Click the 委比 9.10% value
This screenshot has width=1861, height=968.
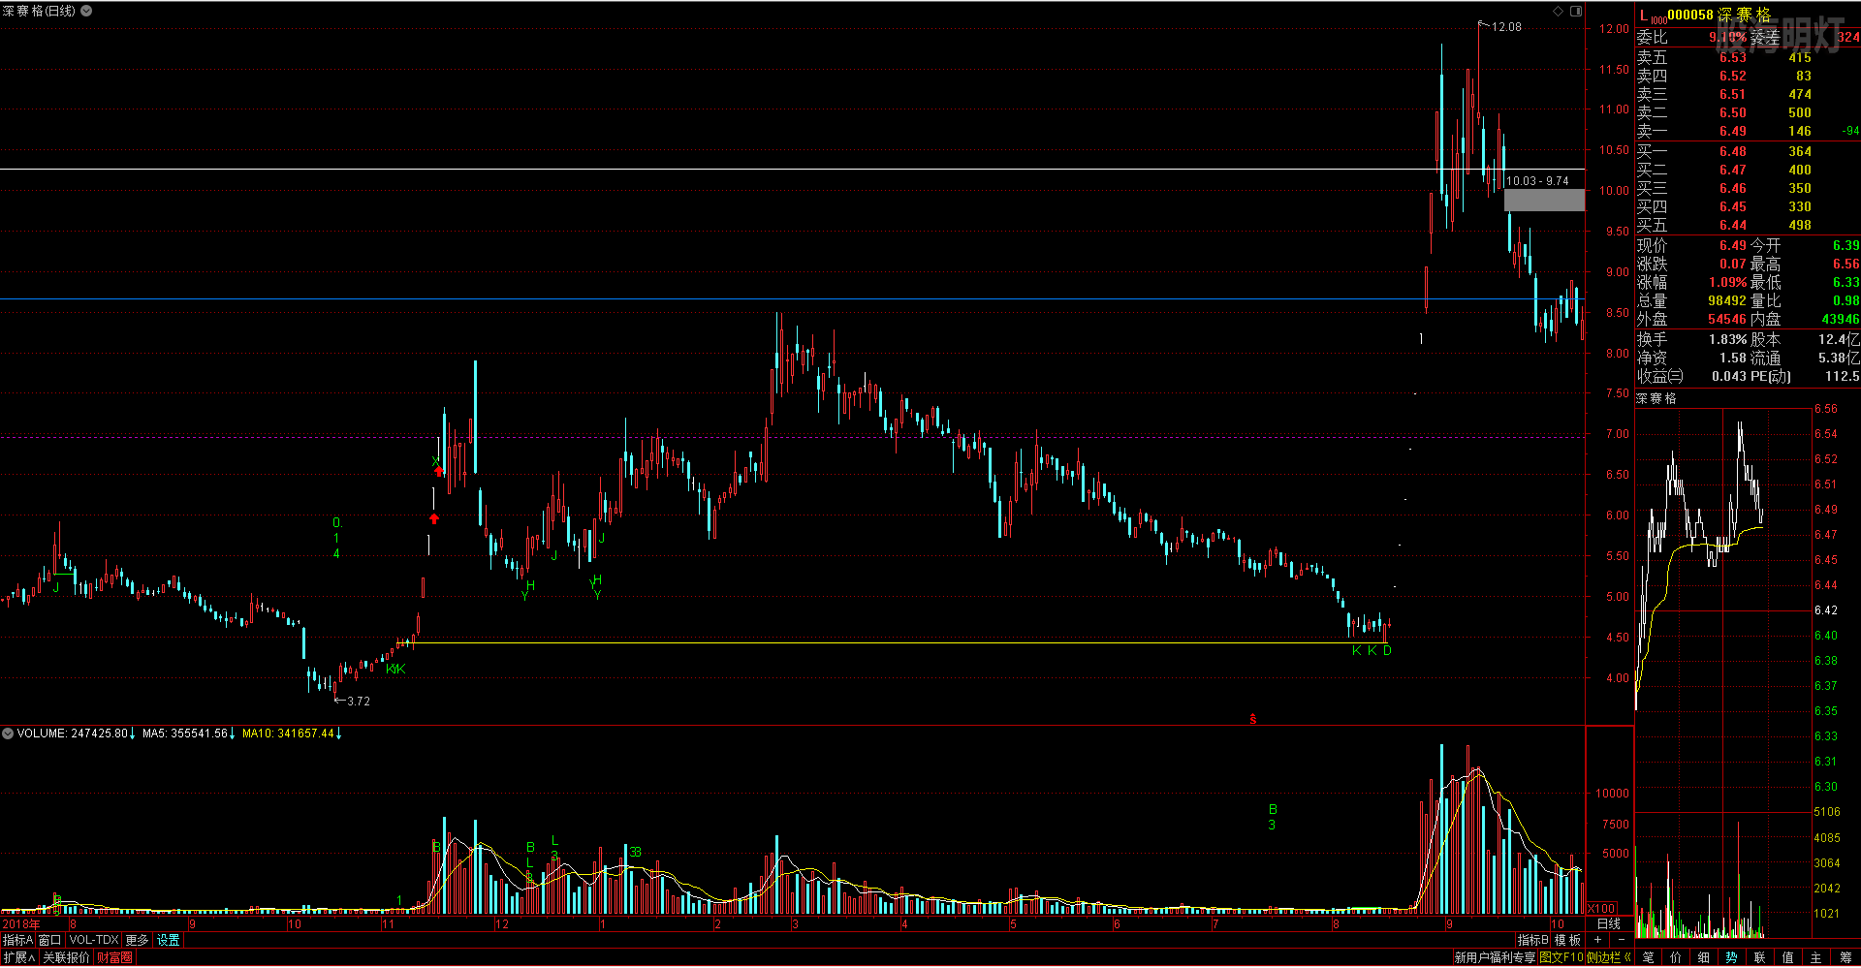pyautogui.click(x=1727, y=37)
